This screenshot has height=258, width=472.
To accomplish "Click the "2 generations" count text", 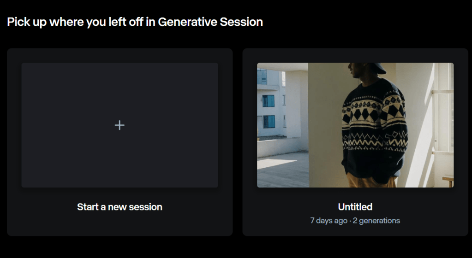I will click(x=376, y=221).
